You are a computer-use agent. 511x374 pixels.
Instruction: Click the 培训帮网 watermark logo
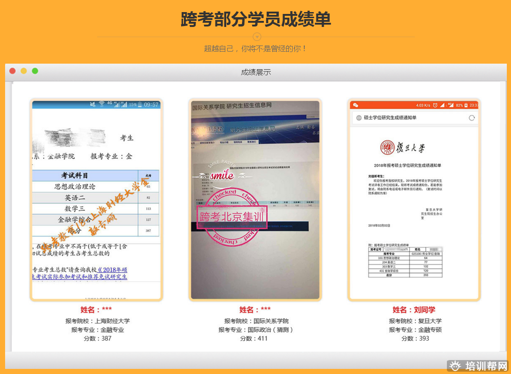[478, 366]
